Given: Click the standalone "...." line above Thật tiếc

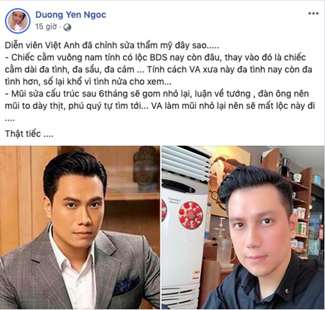Looking at the screenshot, I should (x=10, y=120).
